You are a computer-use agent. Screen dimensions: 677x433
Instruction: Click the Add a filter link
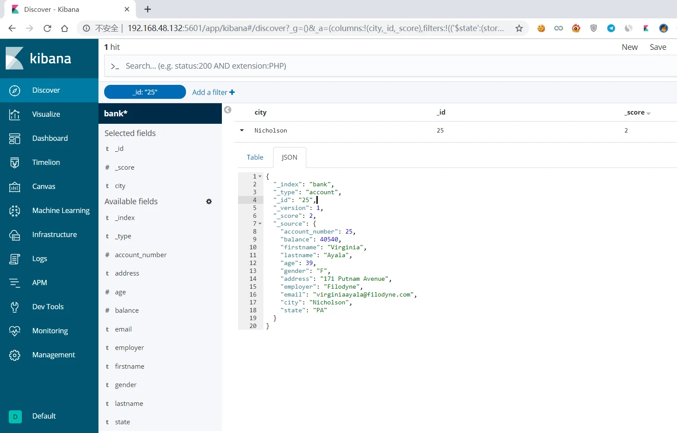point(214,92)
